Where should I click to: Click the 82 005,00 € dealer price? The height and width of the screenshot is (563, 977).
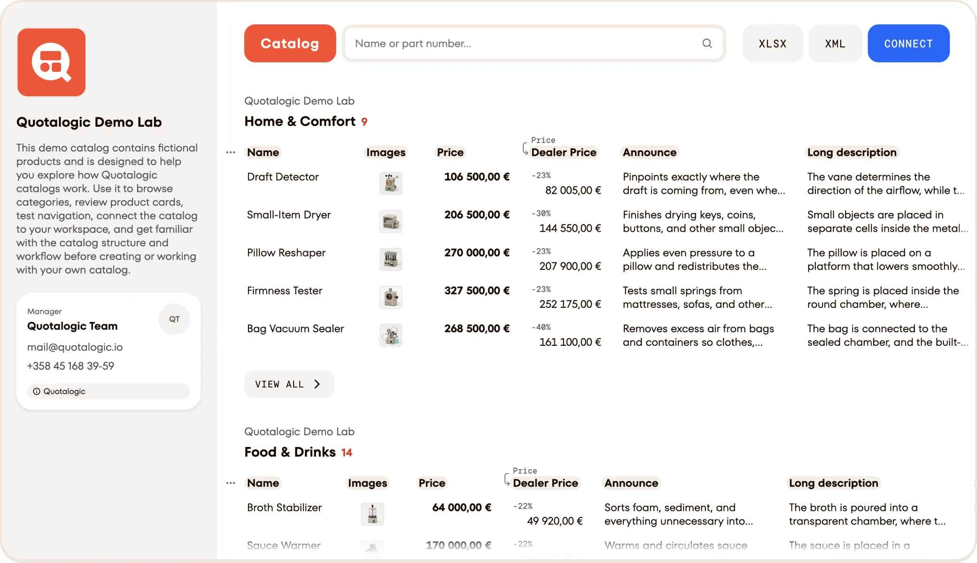(x=573, y=190)
